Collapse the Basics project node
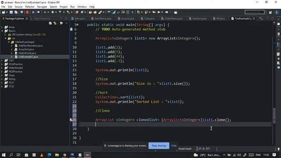Image resolution: width=281 pixels, height=158 pixels. click(x=2, y=31)
